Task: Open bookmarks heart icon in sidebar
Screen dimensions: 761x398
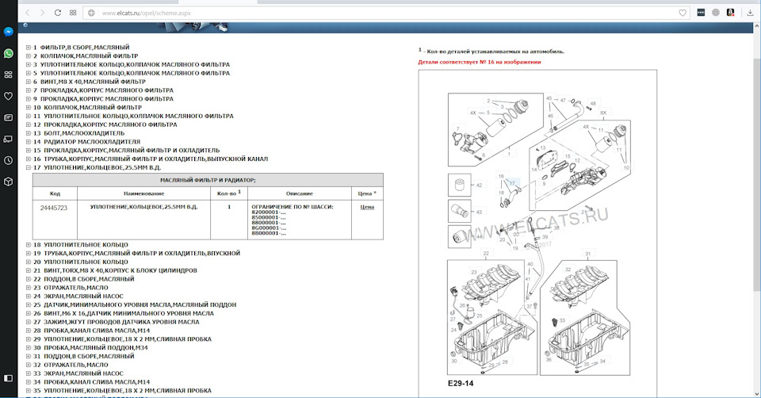Action: click(x=8, y=96)
